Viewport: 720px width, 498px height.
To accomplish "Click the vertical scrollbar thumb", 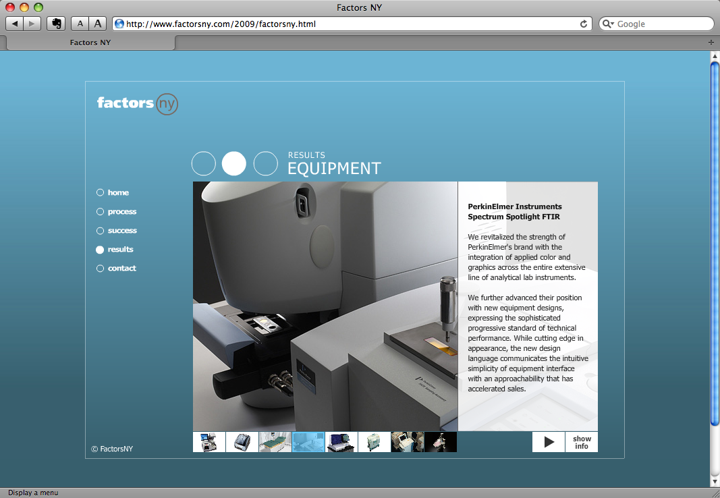I will point(715,243).
